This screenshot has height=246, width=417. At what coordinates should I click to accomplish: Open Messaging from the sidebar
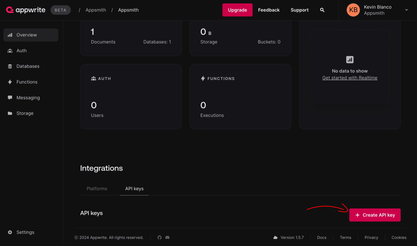28,98
